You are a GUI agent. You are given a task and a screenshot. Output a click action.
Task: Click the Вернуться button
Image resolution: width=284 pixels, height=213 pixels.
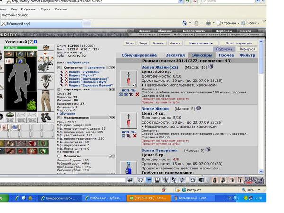248,49
